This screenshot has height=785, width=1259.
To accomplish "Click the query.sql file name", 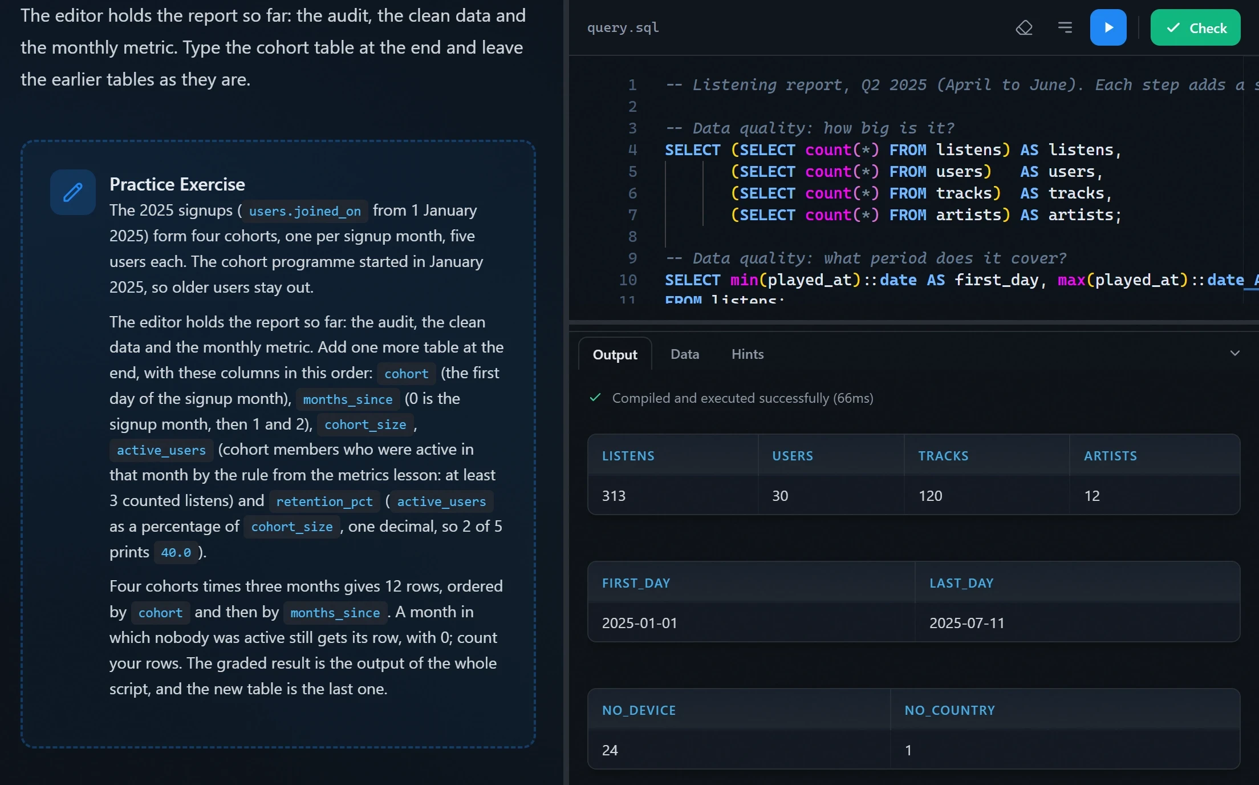I will click(623, 27).
